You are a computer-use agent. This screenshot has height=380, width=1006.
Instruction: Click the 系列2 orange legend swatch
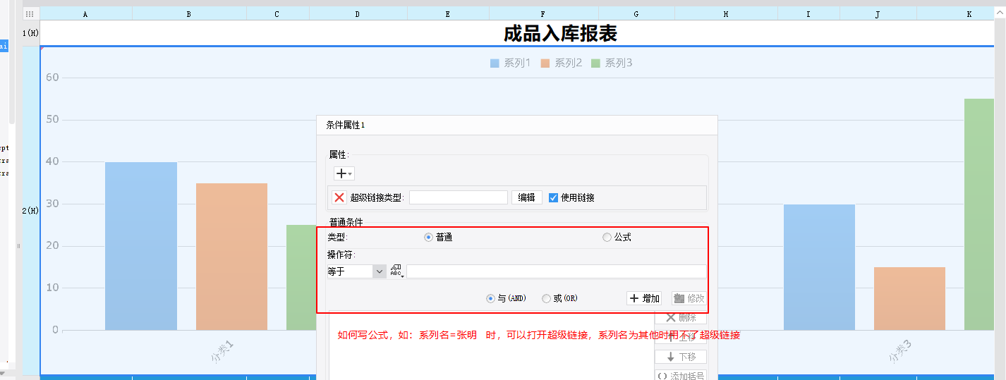[x=545, y=63]
